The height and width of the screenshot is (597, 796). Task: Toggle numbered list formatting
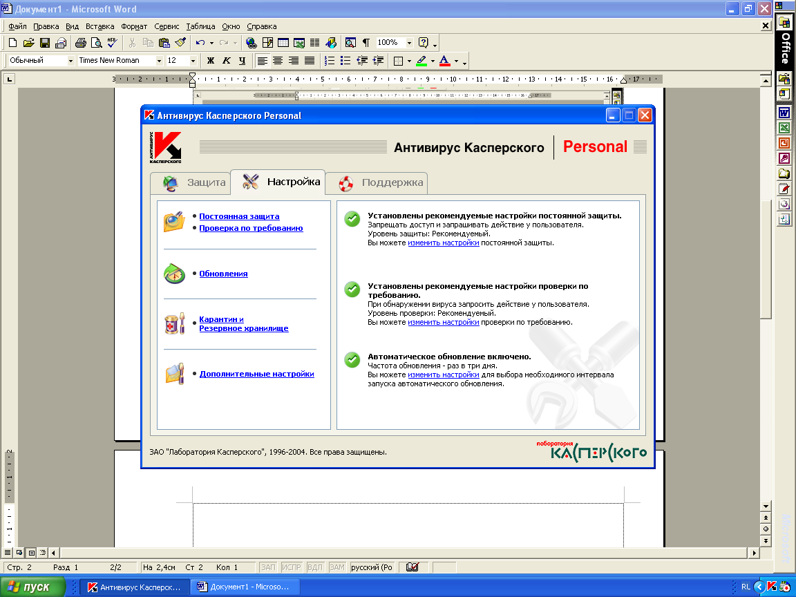[330, 61]
